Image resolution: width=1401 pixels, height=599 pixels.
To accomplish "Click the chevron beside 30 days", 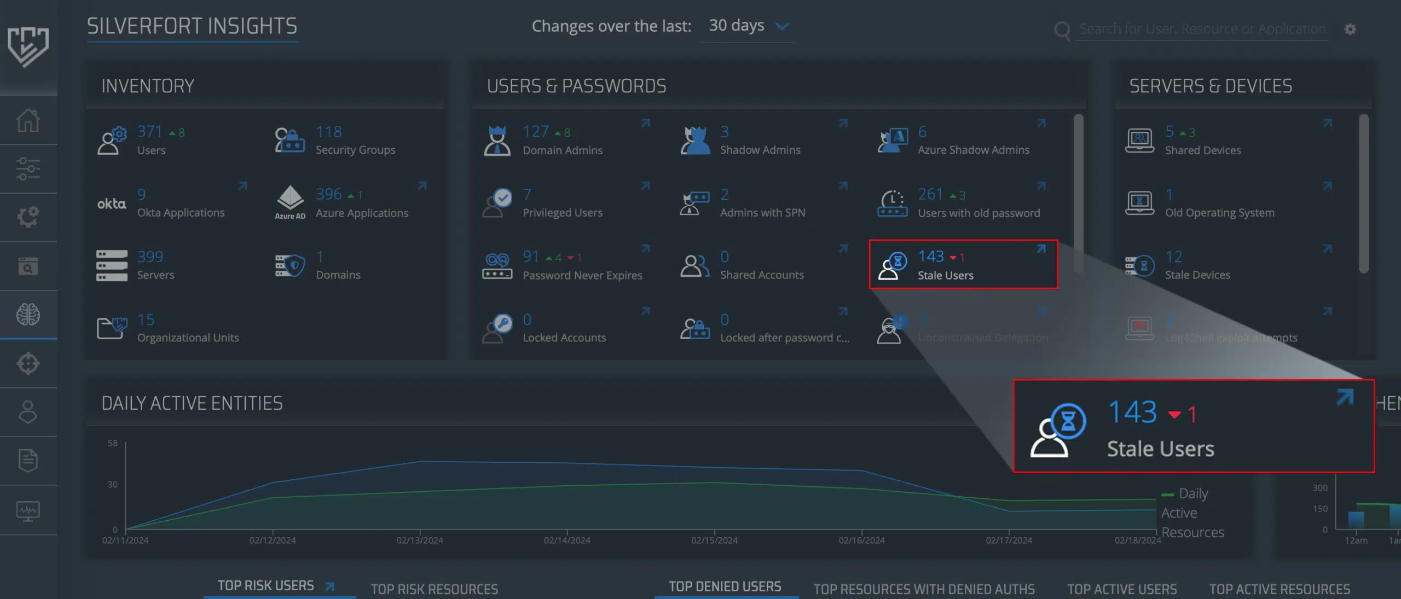I will (783, 26).
